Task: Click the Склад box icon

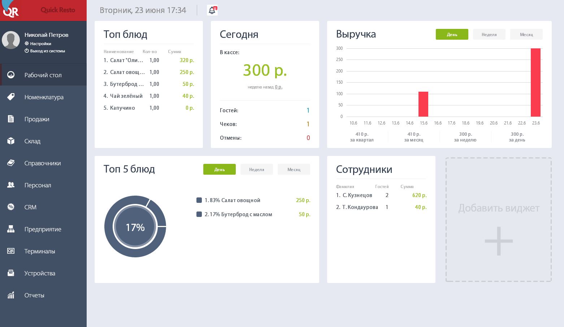Action: click(x=11, y=141)
